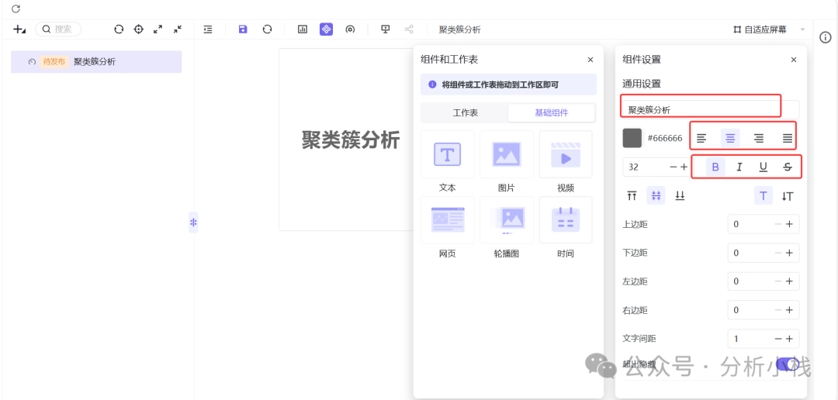The width and height of the screenshot is (838, 400).
Task: Toggle italic formatting
Action: tap(739, 167)
